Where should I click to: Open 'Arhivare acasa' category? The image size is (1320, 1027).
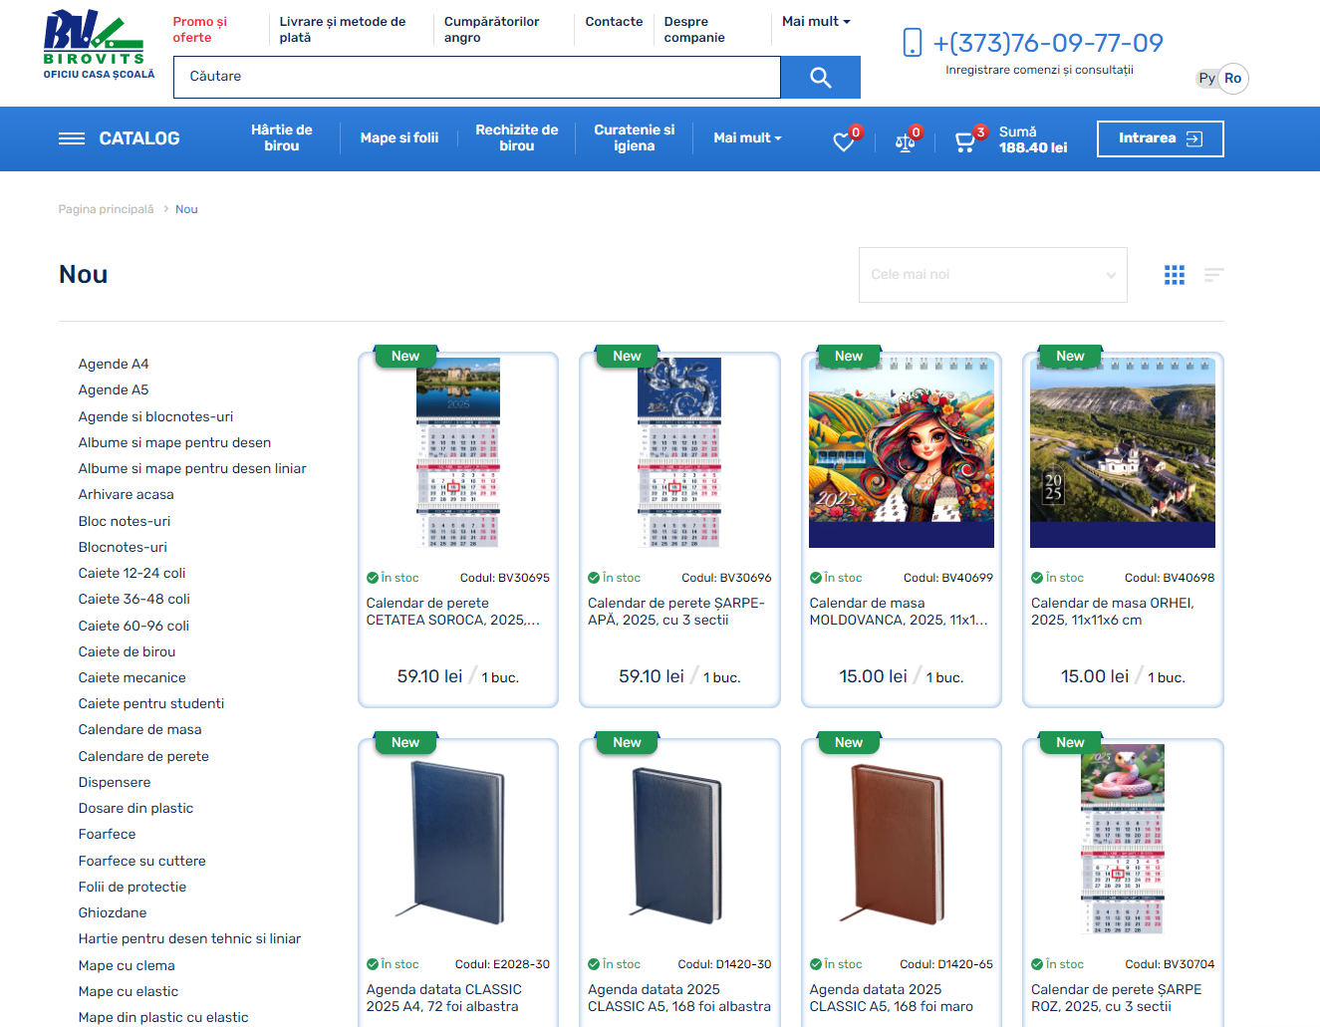pos(127,494)
